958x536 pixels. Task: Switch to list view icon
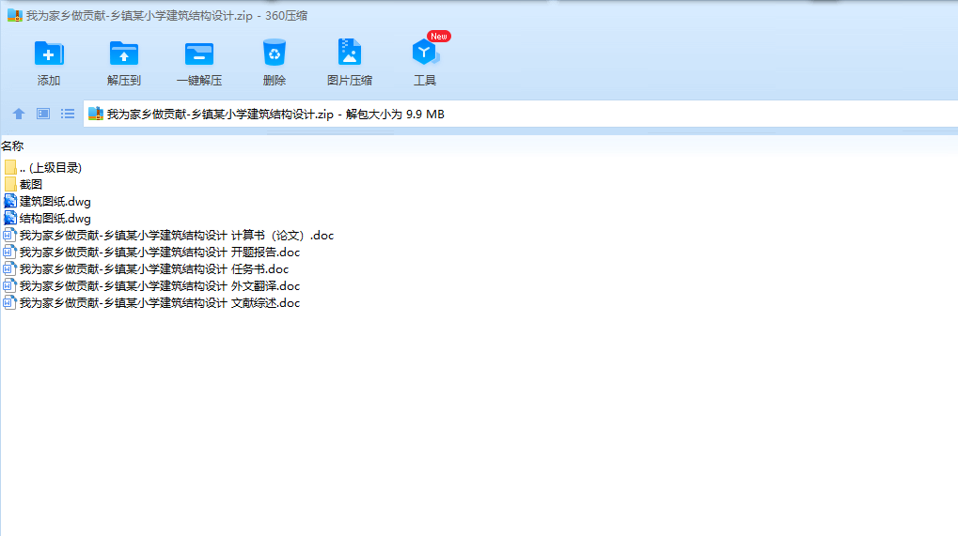67,114
